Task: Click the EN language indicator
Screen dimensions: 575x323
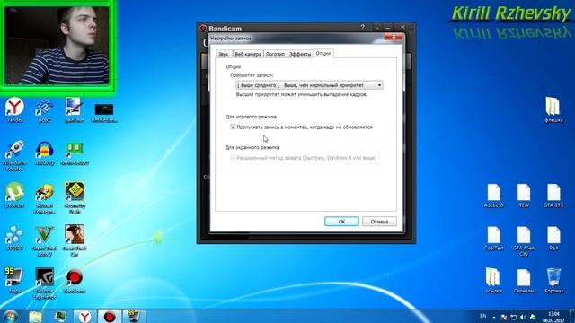Action: tap(483, 316)
